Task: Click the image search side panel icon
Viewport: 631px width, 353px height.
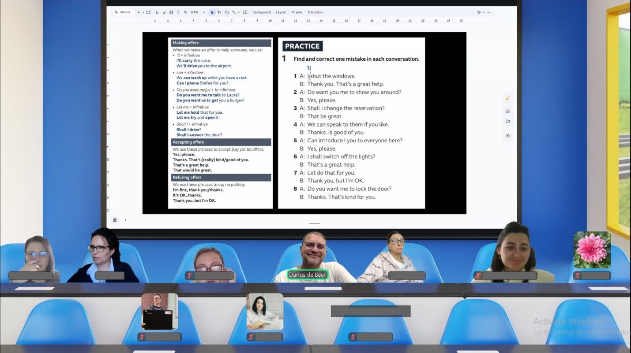Action: (x=507, y=111)
